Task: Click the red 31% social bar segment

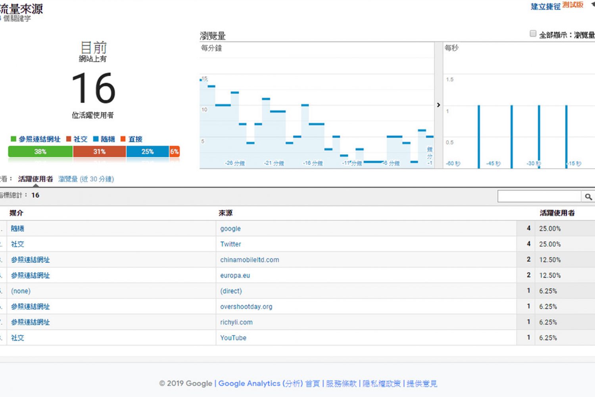Action: pos(99,152)
